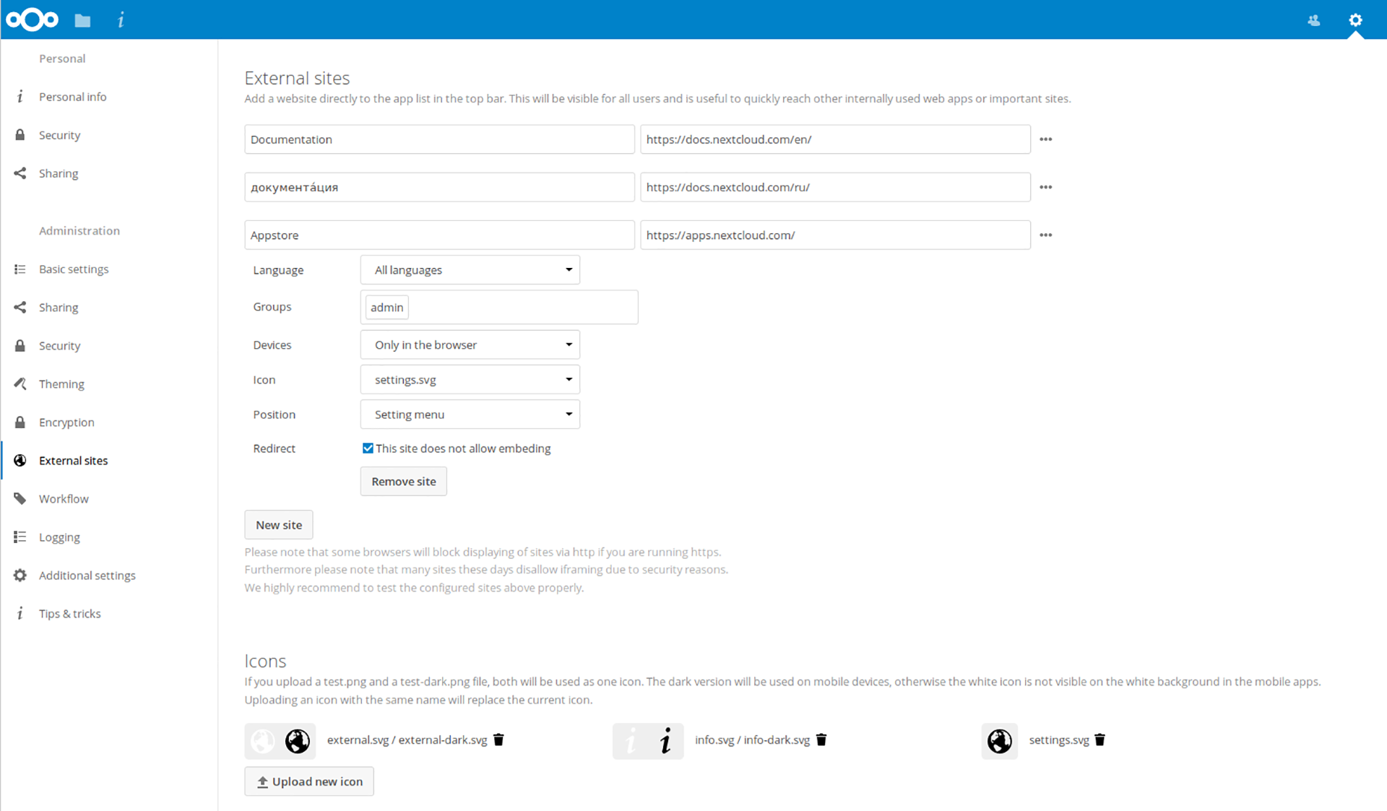This screenshot has width=1387, height=811.
Task: Open the Position dropdown
Action: [470, 415]
